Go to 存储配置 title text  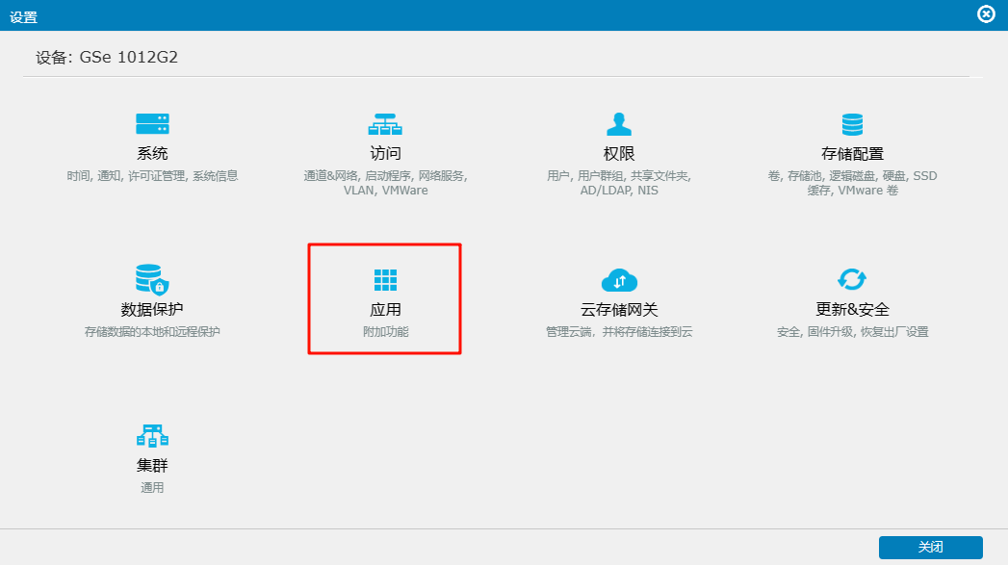point(852,154)
